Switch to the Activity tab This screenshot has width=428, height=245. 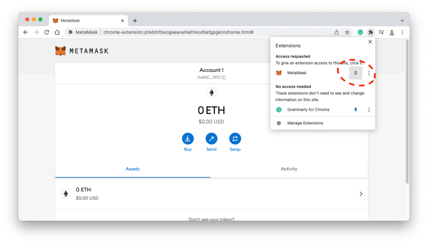coord(289,169)
